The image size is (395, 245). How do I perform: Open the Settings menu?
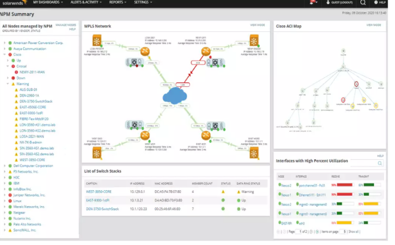click(143, 2)
